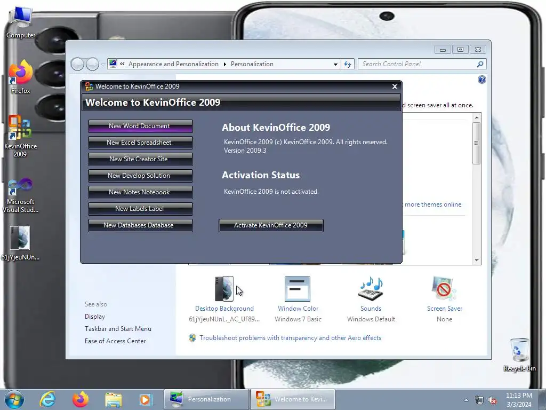Screen dimensions: 546x410
Task: Click the KevinOffice title bar icon
Action: [89, 86]
